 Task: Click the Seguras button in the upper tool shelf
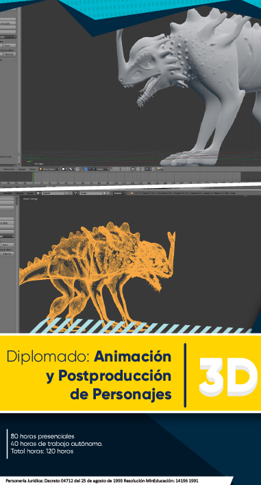pos(10,54)
